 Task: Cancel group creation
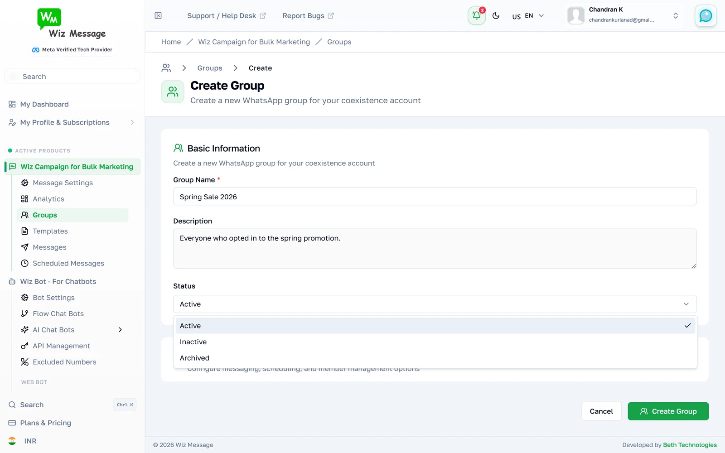[x=601, y=411]
